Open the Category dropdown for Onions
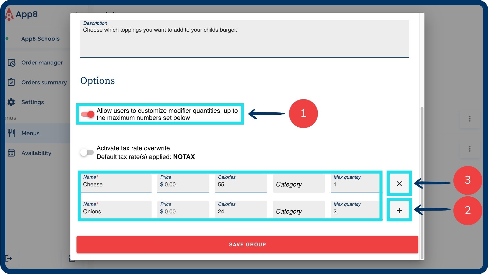The width and height of the screenshot is (488, 274). pos(299,211)
